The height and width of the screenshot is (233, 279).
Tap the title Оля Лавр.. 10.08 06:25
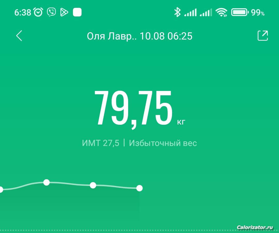(x=139, y=36)
